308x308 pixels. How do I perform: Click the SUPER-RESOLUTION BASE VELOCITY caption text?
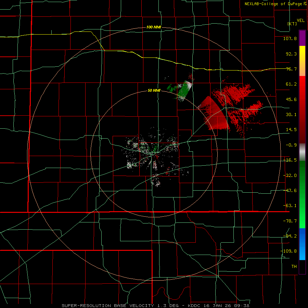(108, 306)
